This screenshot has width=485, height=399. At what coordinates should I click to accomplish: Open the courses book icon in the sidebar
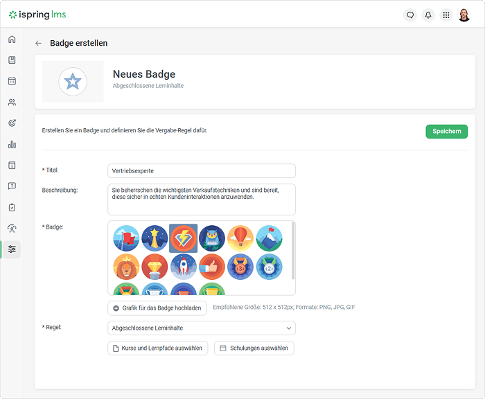12,60
